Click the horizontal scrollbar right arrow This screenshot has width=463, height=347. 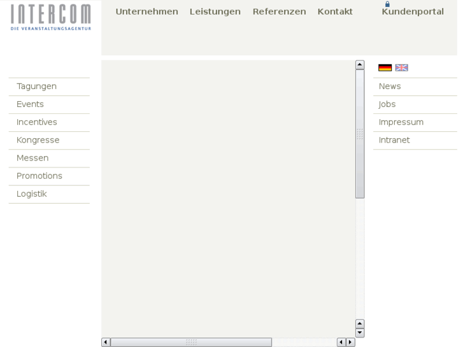tap(350, 343)
